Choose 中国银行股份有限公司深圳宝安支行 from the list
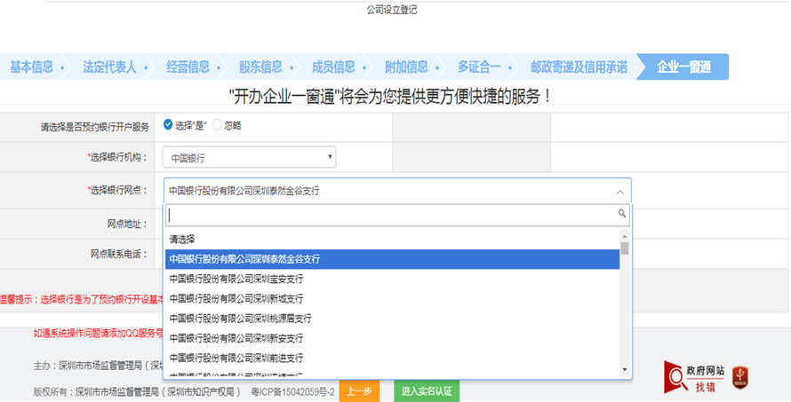791x402 pixels. click(x=236, y=279)
